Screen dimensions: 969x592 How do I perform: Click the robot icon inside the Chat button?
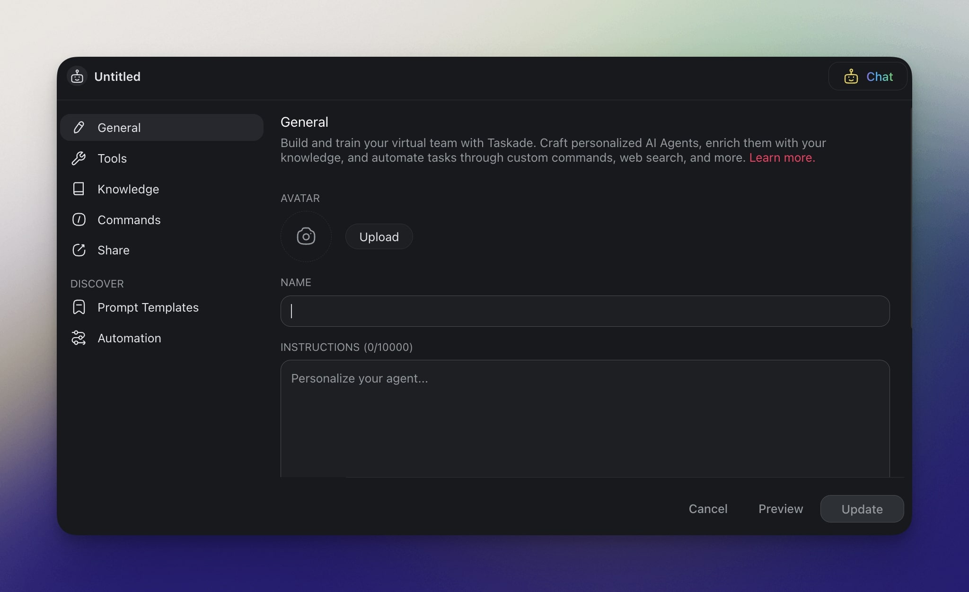click(850, 77)
